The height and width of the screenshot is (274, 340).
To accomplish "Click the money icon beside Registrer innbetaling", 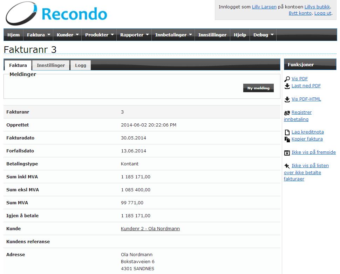I will [x=287, y=112].
